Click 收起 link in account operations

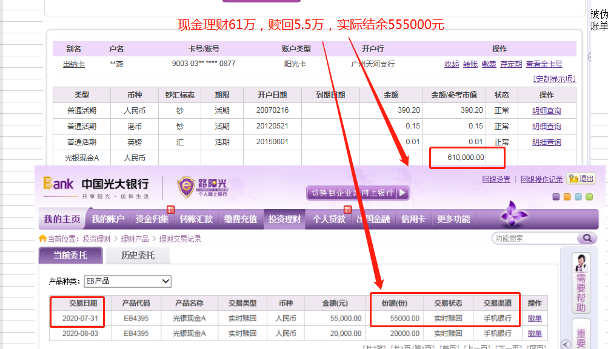pos(452,64)
